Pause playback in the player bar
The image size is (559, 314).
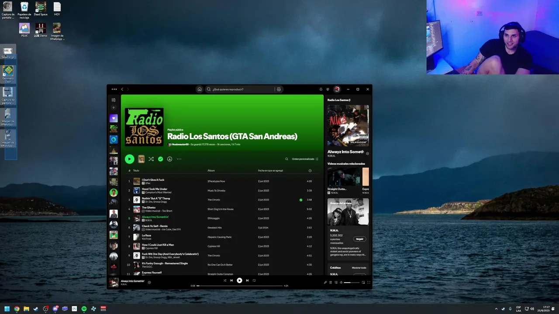(239, 280)
